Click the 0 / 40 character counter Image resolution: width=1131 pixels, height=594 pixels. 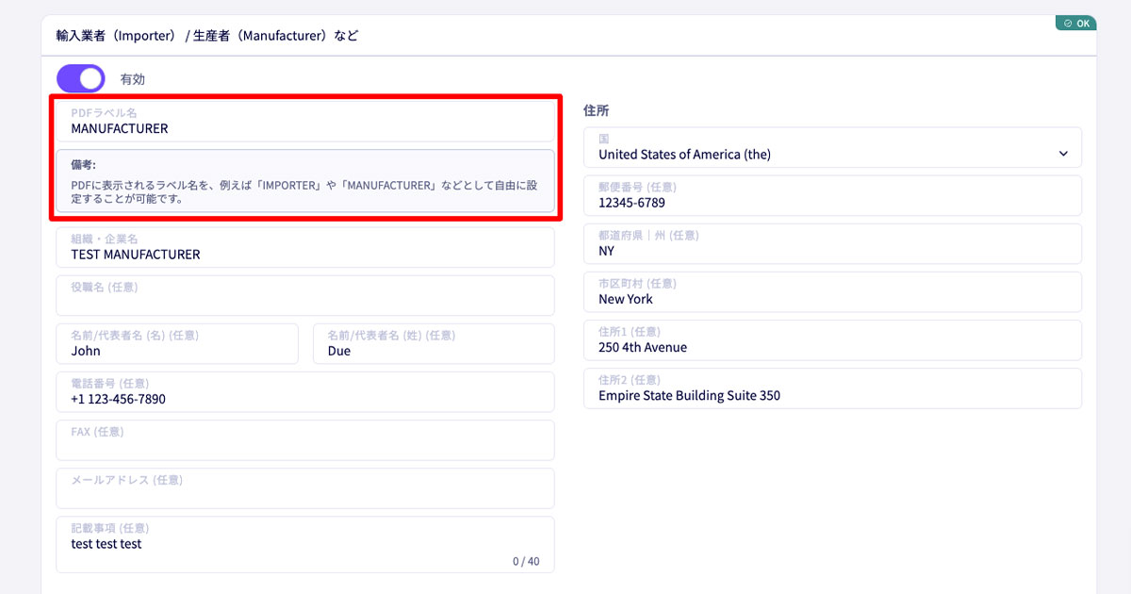point(526,561)
